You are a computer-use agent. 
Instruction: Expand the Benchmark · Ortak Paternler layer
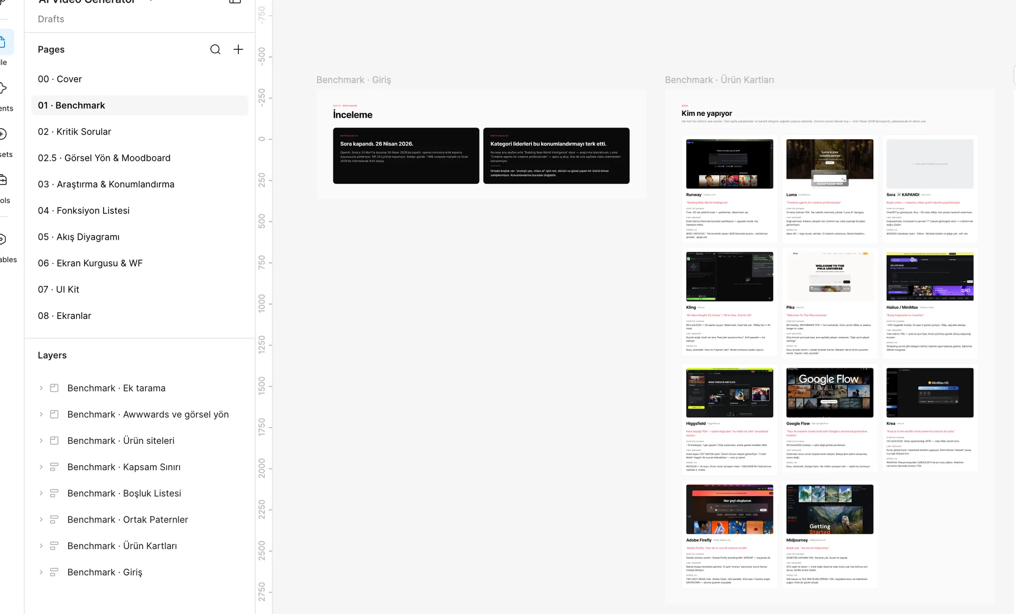[x=41, y=520]
